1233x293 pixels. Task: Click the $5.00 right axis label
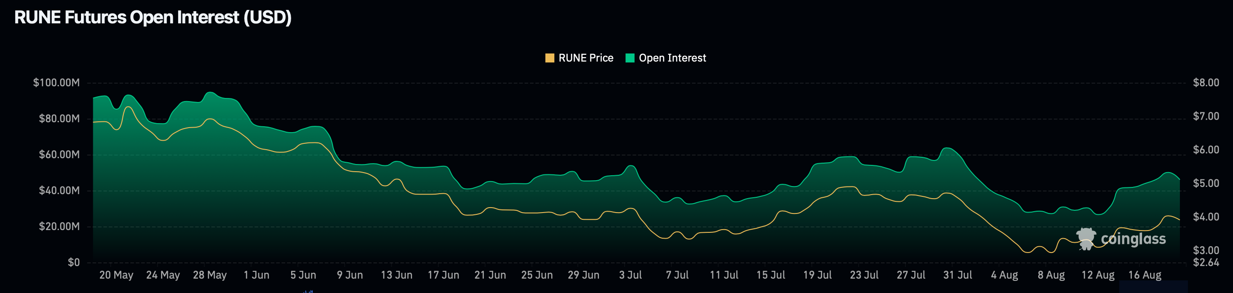(1206, 183)
